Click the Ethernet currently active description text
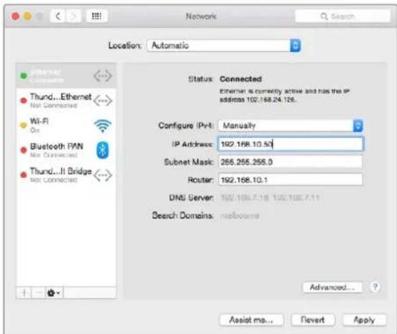 285,95
